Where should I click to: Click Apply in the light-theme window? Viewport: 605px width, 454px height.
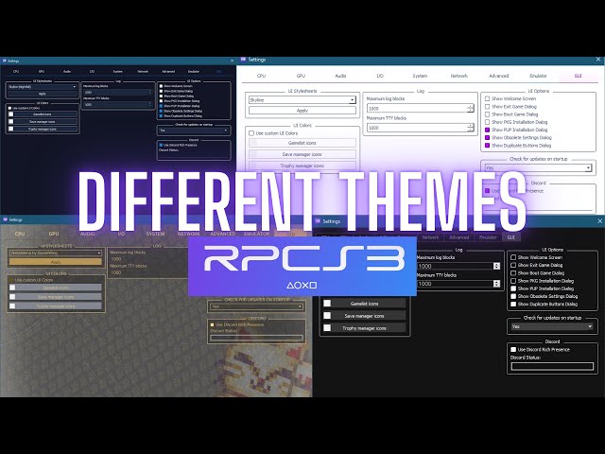point(302,111)
